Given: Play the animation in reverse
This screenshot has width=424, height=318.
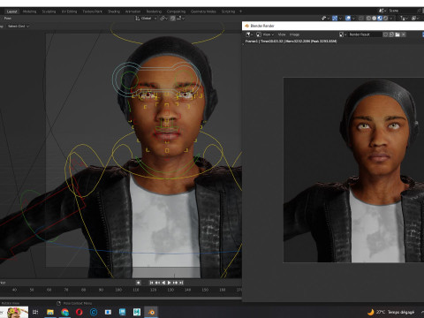Looking at the screenshot, I should 163,283.
